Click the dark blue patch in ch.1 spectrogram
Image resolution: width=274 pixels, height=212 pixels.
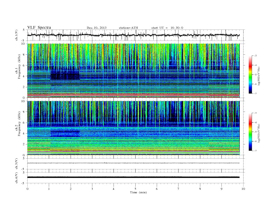65,75
